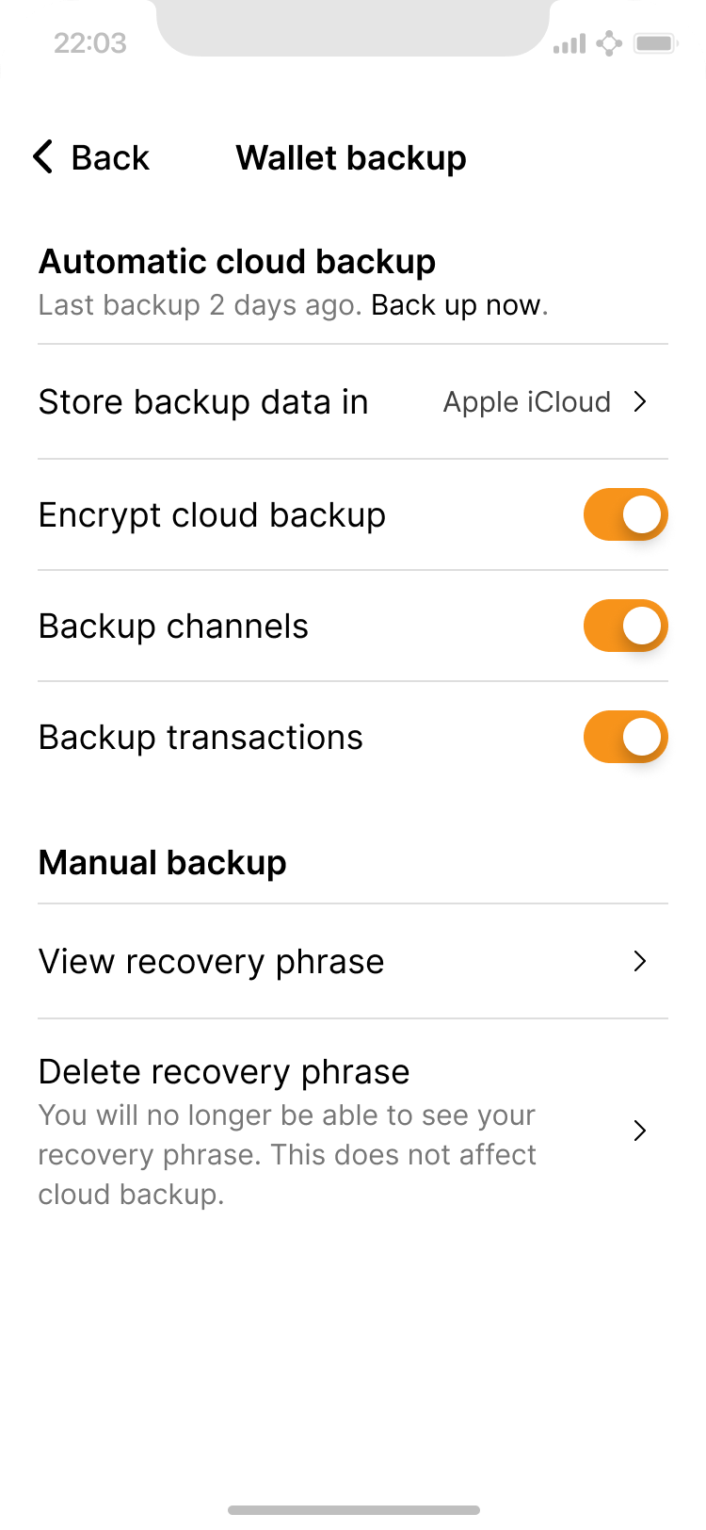Tap the 'Manual backup' section heading
Image resolution: width=706 pixels, height=1530 pixels.
163,863
